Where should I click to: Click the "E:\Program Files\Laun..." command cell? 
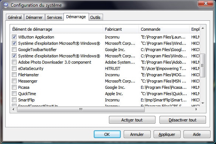tap(163, 37)
